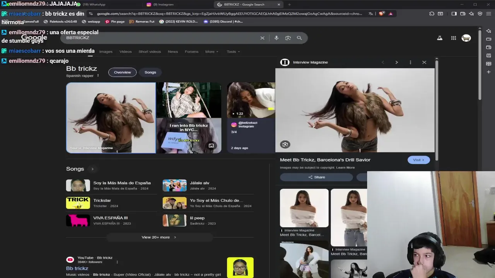This screenshot has height=278, width=495.
Task: Open 'I ran into Bb trickz in NYC' thumbnail
Action: tap(189, 136)
